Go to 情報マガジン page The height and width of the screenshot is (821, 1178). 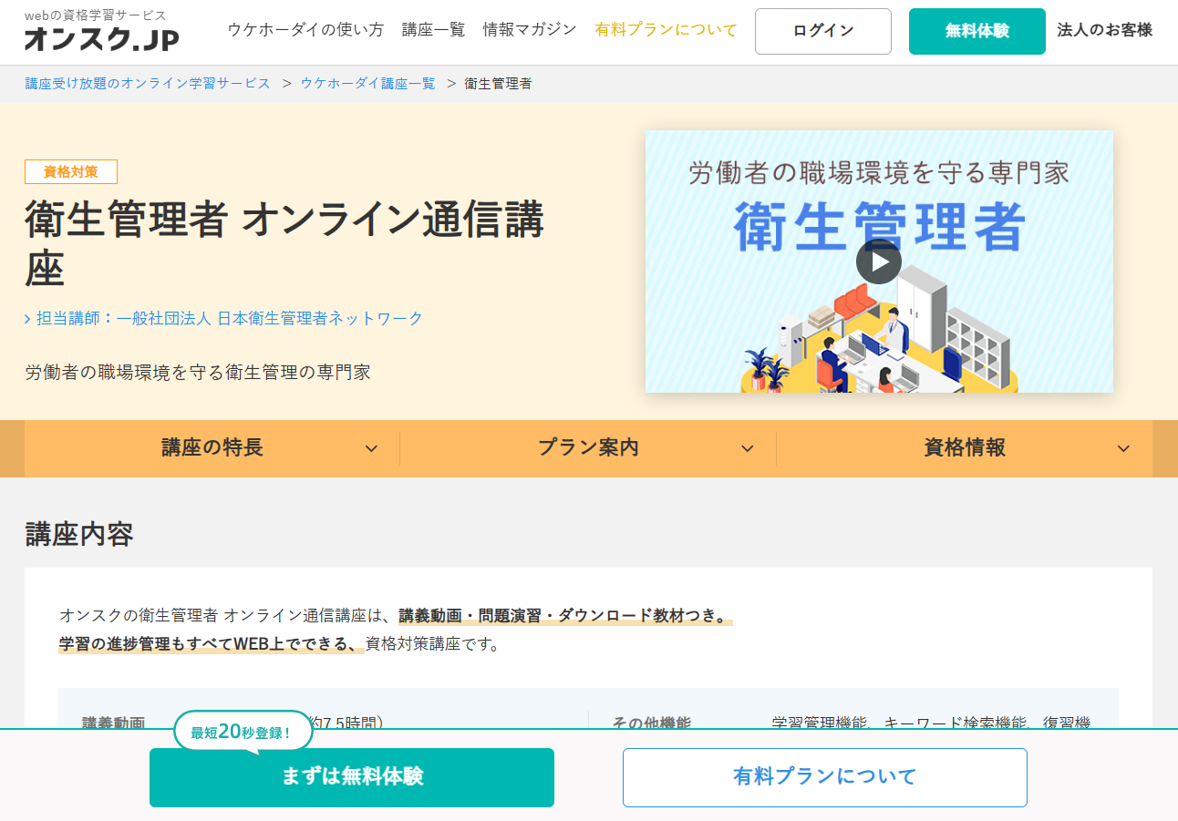pos(530,29)
